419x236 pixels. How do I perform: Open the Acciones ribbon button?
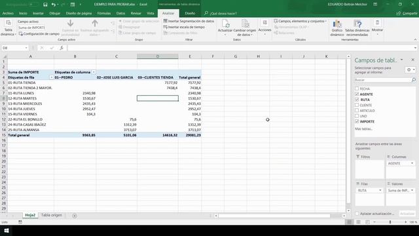tap(264, 28)
